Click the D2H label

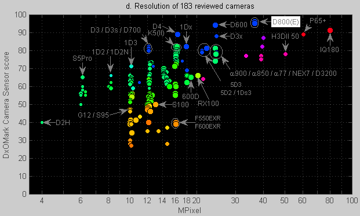coord(63,123)
